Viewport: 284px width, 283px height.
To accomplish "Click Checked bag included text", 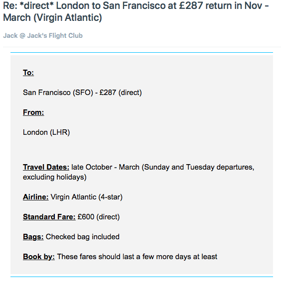I will (x=83, y=237).
